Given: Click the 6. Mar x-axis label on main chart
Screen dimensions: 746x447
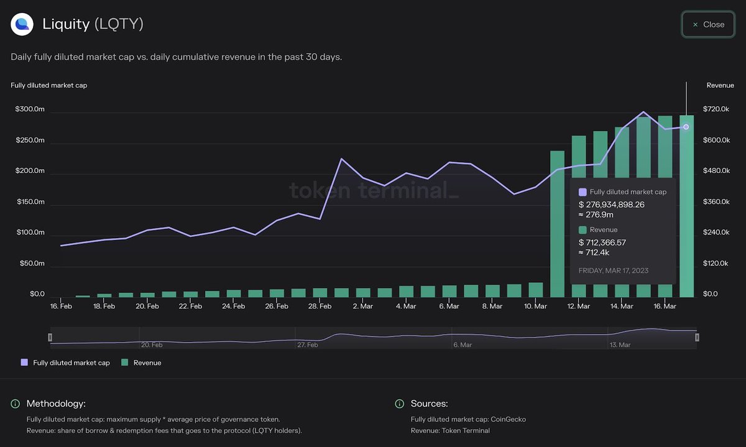Looking at the screenshot, I should (449, 306).
